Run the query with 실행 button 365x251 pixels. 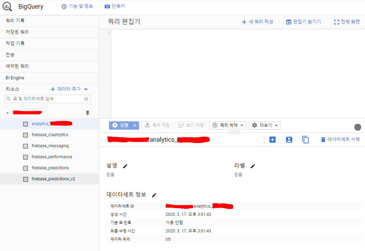pos(120,125)
